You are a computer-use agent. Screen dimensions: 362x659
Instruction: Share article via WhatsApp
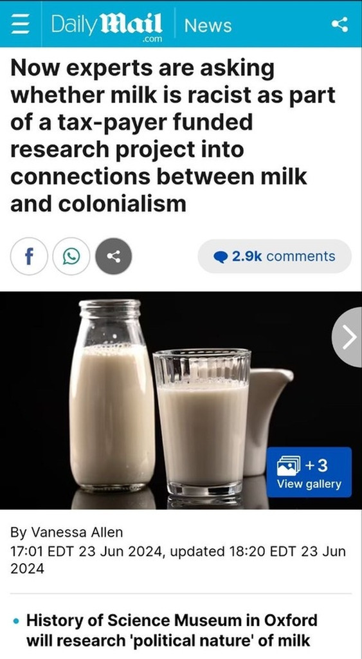[x=71, y=256]
